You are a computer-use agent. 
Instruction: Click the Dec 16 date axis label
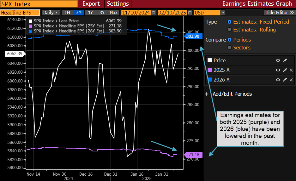pos(86,174)
